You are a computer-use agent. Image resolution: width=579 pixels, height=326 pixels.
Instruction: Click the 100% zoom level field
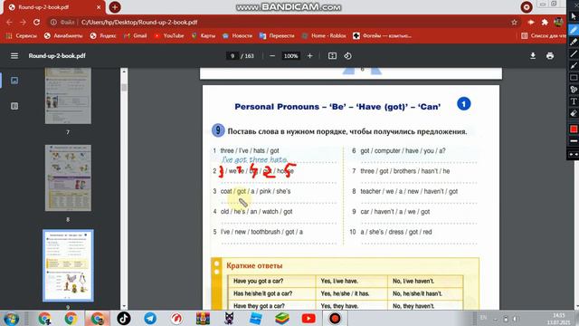(290, 56)
